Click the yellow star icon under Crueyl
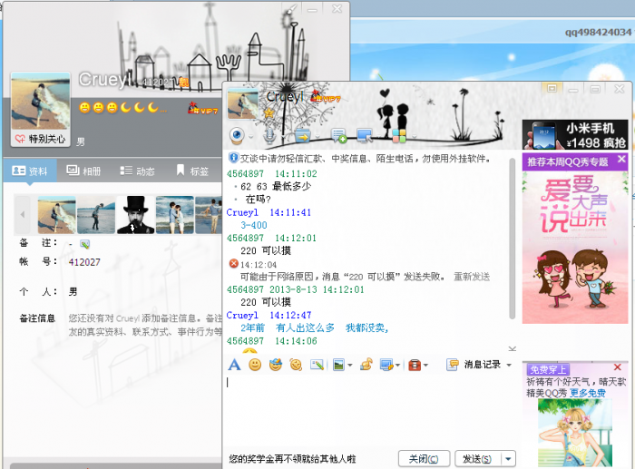Screen dimensions: 635x469 269,113
